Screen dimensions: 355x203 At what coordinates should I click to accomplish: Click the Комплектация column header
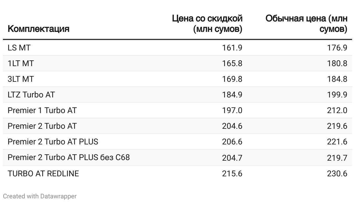coord(38,29)
